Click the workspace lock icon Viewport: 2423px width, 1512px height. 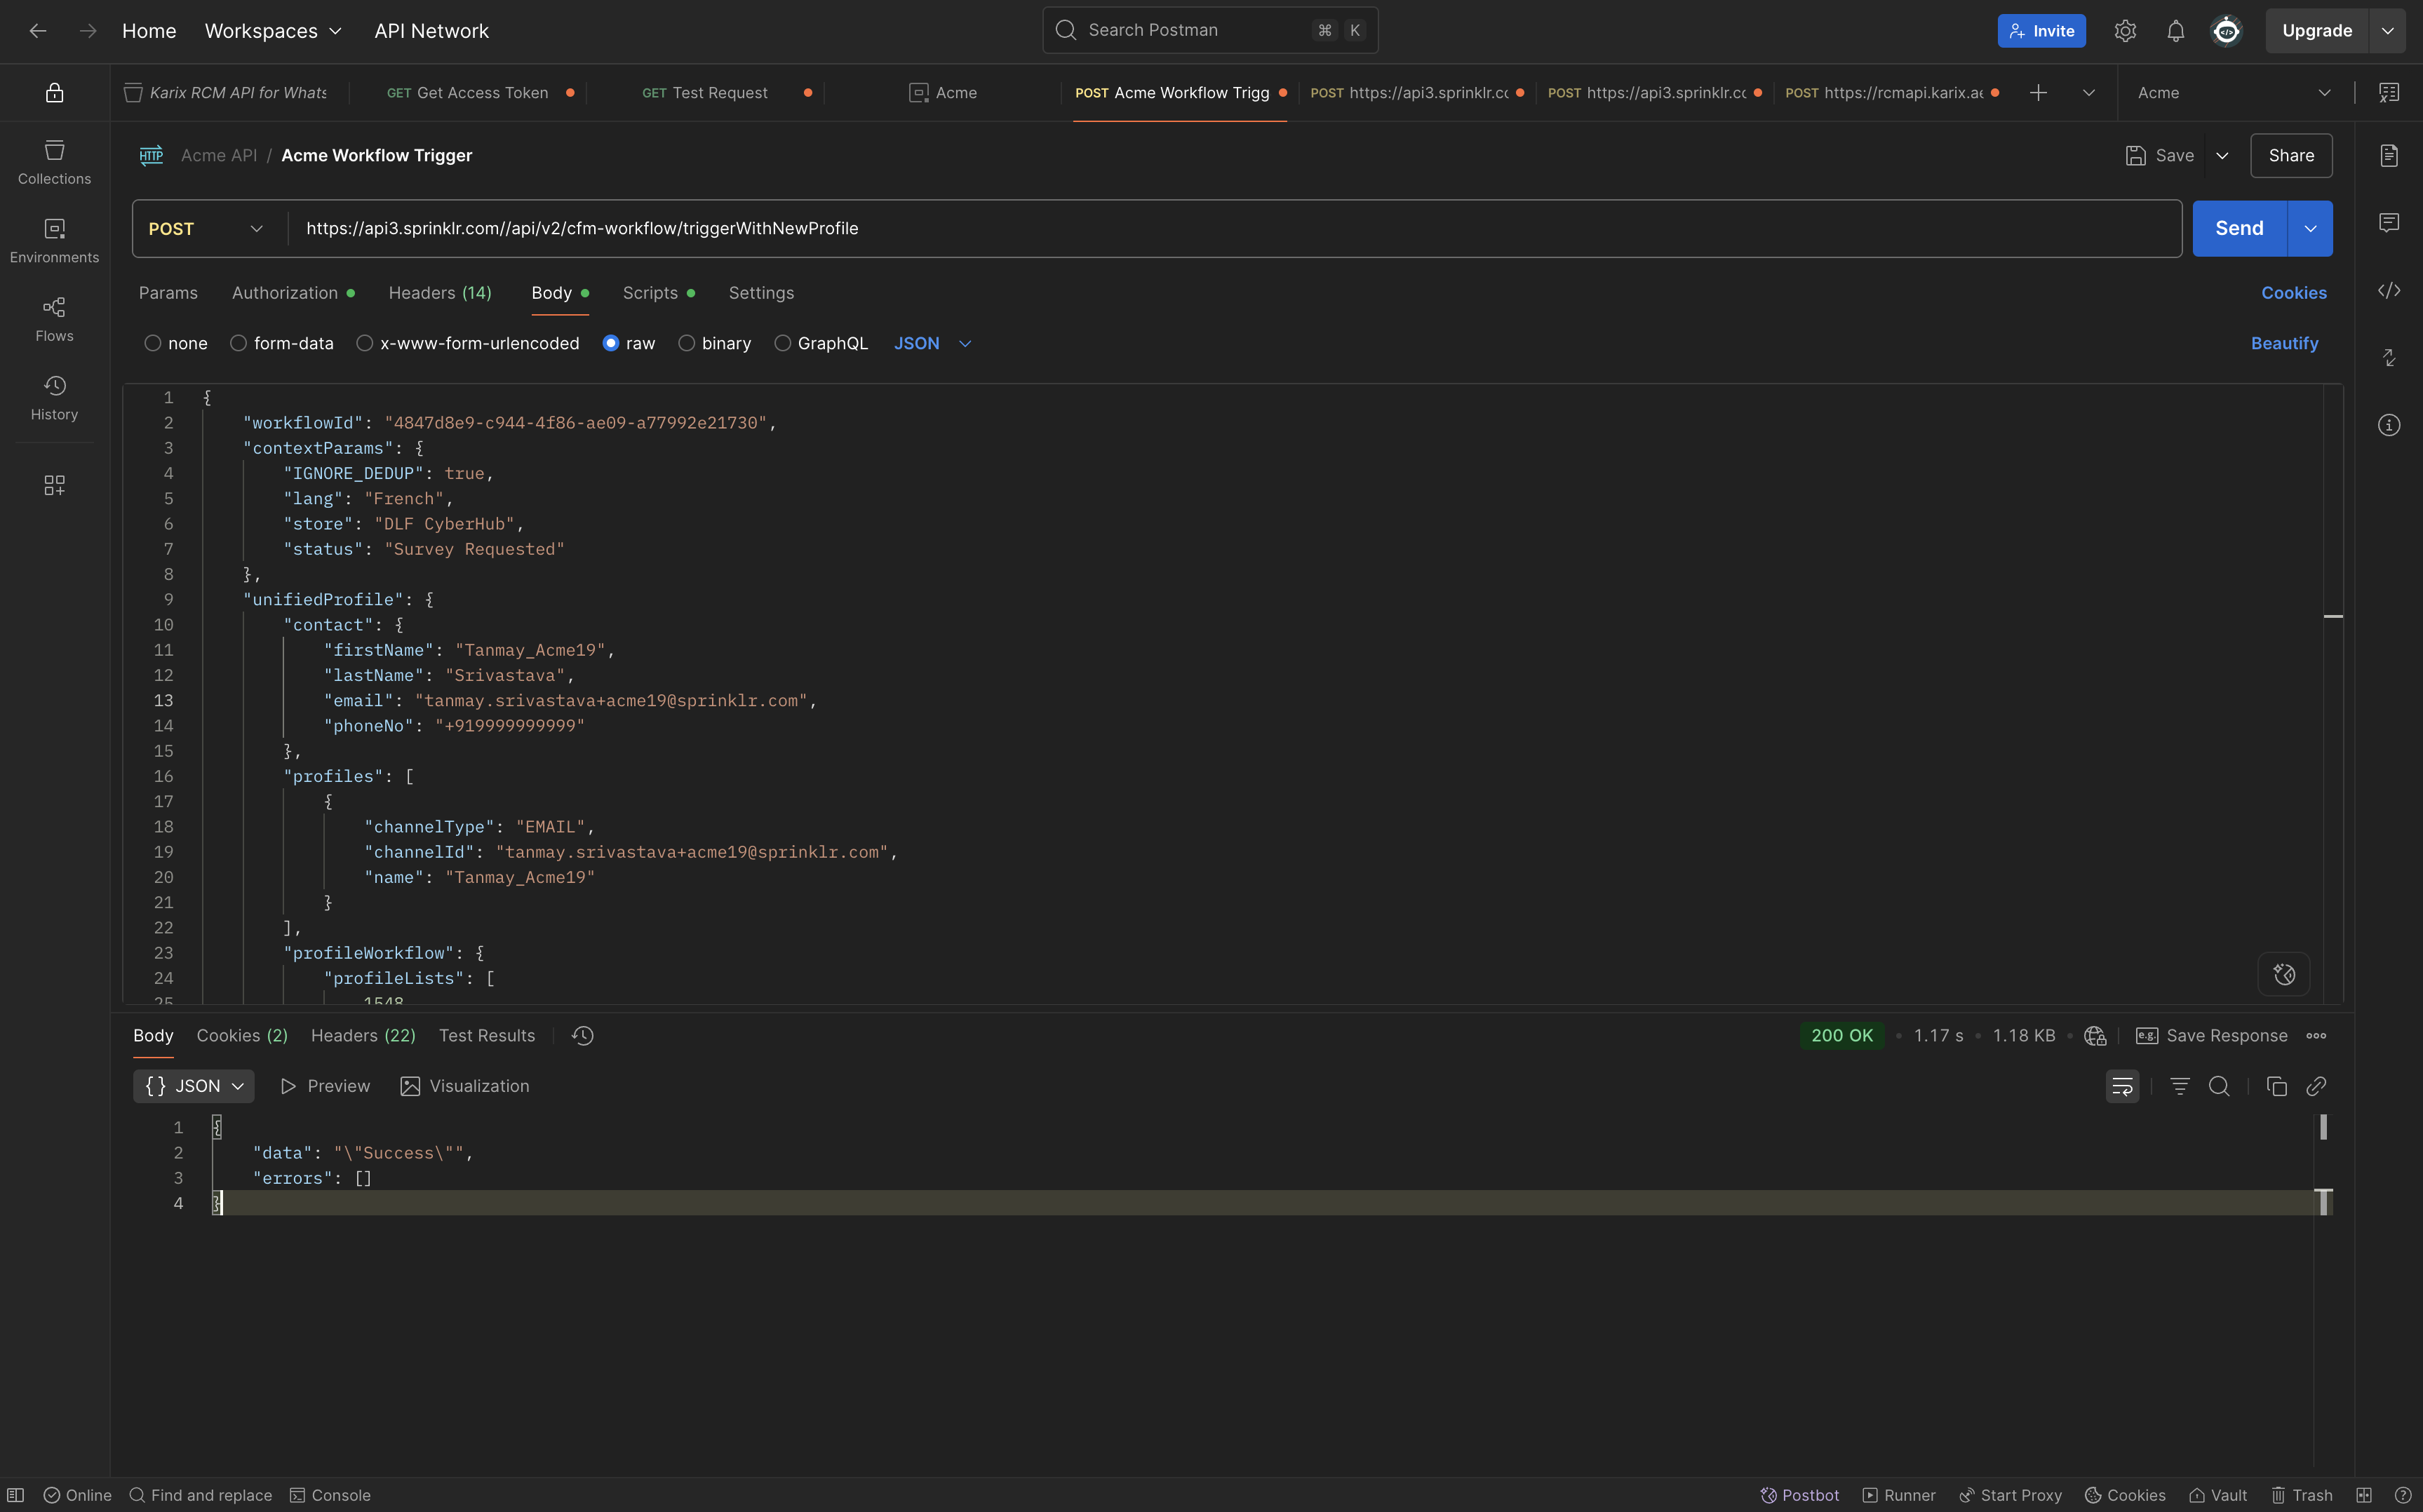tap(54, 93)
